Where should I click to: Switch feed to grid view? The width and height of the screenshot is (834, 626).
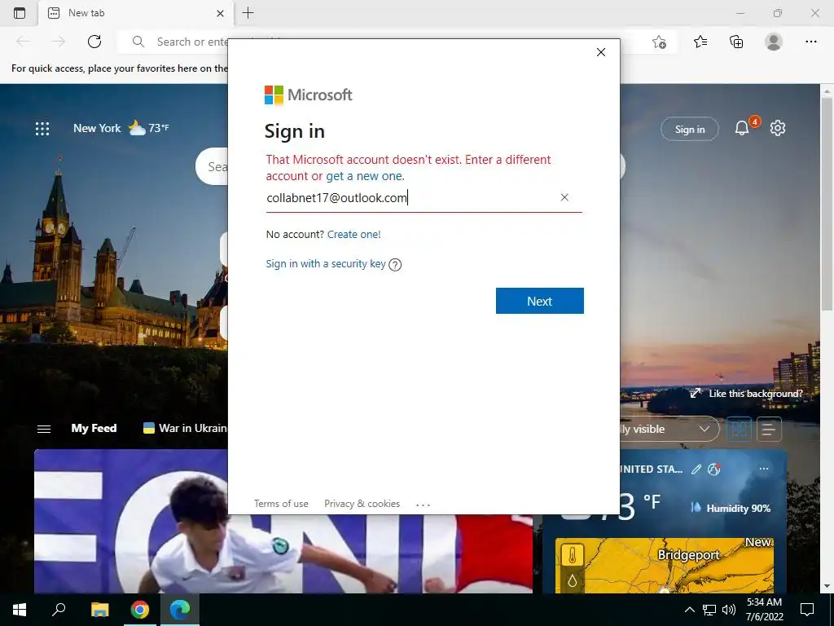click(x=739, y=429)
